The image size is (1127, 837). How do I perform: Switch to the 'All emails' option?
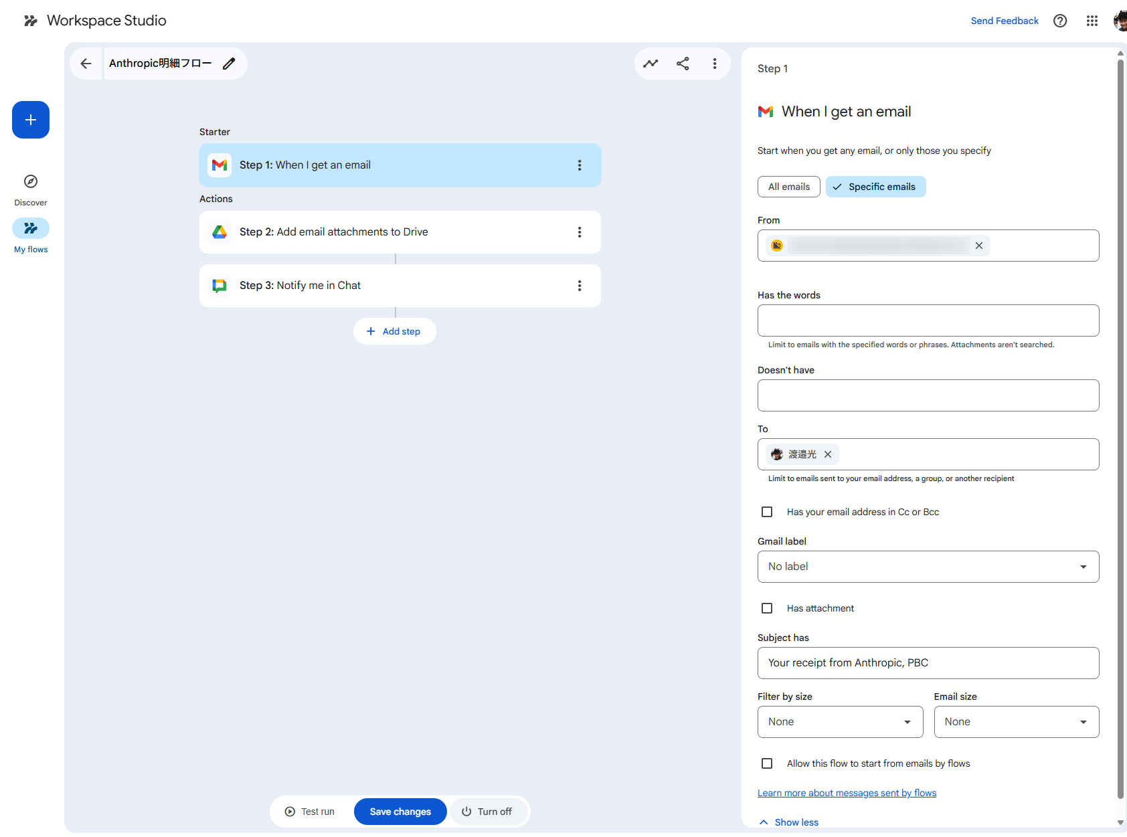[788, 186]
